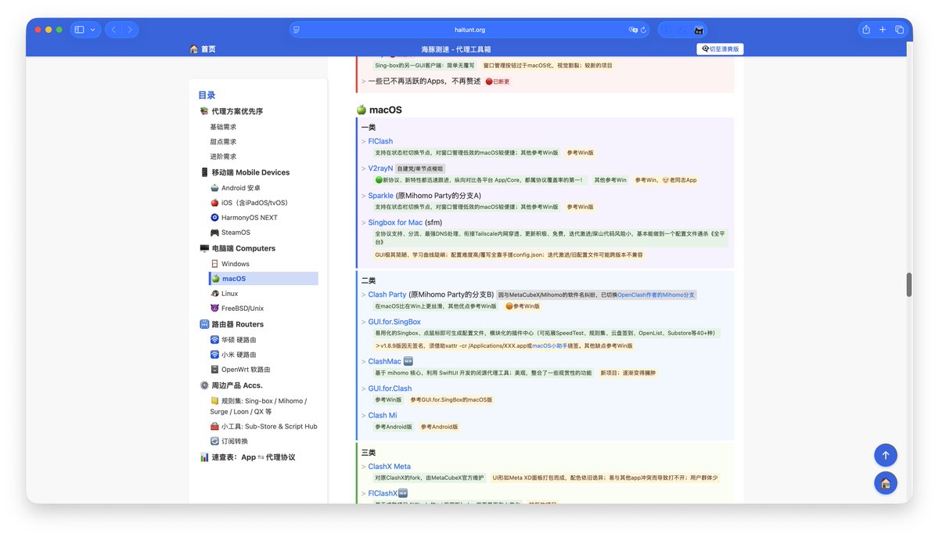
Task: Select 甜点需求 in the table of contents
Action: click(223, 142)
